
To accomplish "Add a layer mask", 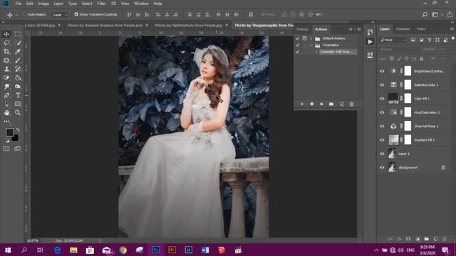I will click(408, 239).
